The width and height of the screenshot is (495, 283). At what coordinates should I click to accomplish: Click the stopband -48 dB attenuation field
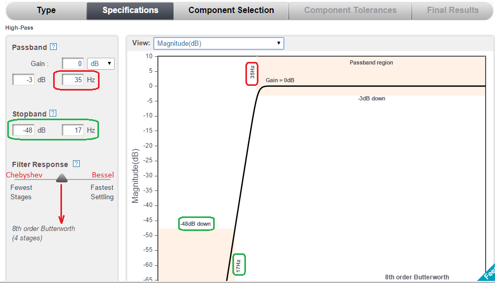pyautogui.click(x=23, y=130)
